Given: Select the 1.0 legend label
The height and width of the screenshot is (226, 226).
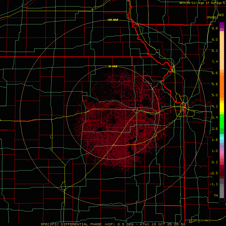Looking at the screenshot, I should [215, 151].
